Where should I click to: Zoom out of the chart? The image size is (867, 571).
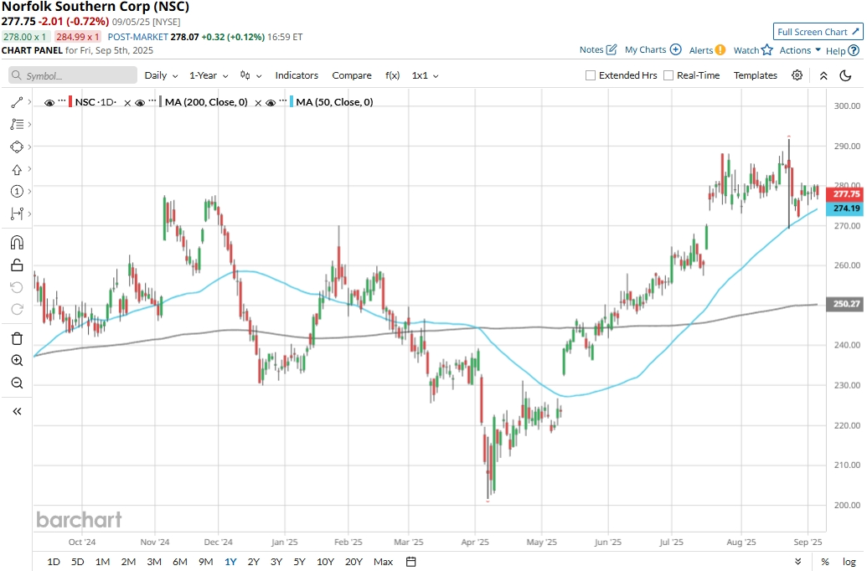pyautogui.click(x=17, y=383)
